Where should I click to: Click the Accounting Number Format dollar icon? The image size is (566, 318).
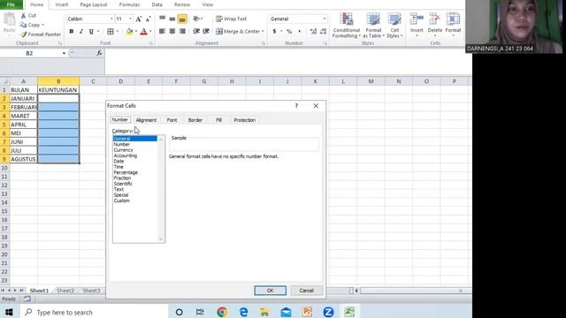(274, 32)
